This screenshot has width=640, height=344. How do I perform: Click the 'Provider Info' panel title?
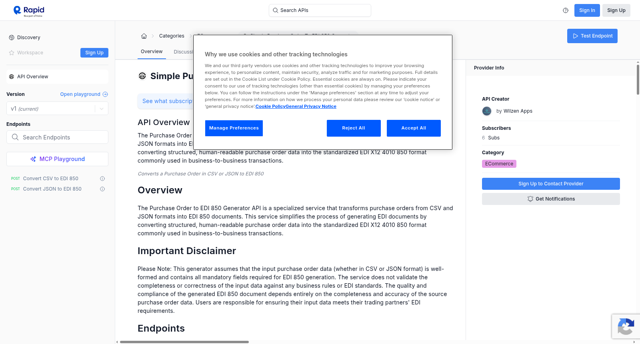click(x=489, y=68)
